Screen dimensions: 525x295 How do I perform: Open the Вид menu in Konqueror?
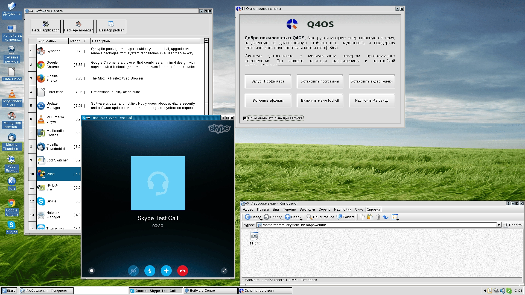pyautogui.click(x=276, y=210)
